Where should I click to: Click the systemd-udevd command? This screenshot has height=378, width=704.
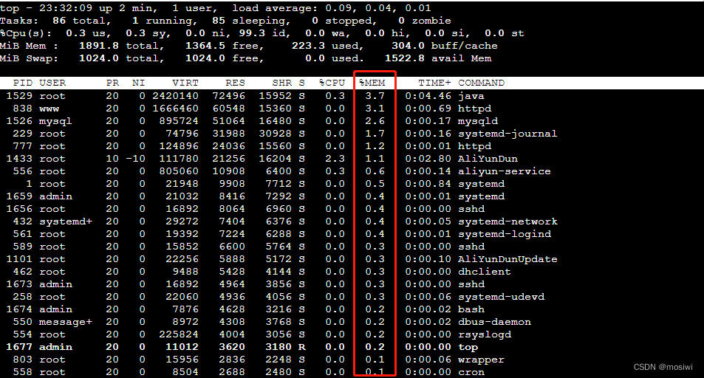(501, 298)
